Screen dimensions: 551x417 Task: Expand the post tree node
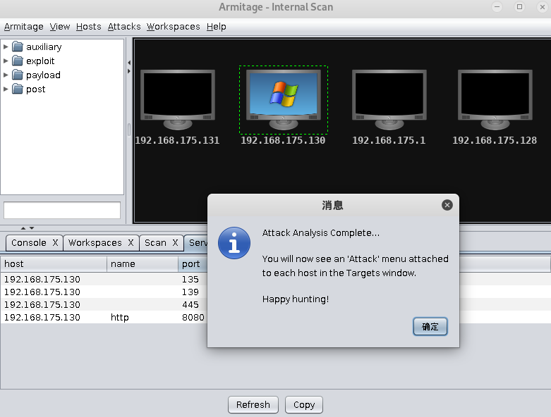6,89
